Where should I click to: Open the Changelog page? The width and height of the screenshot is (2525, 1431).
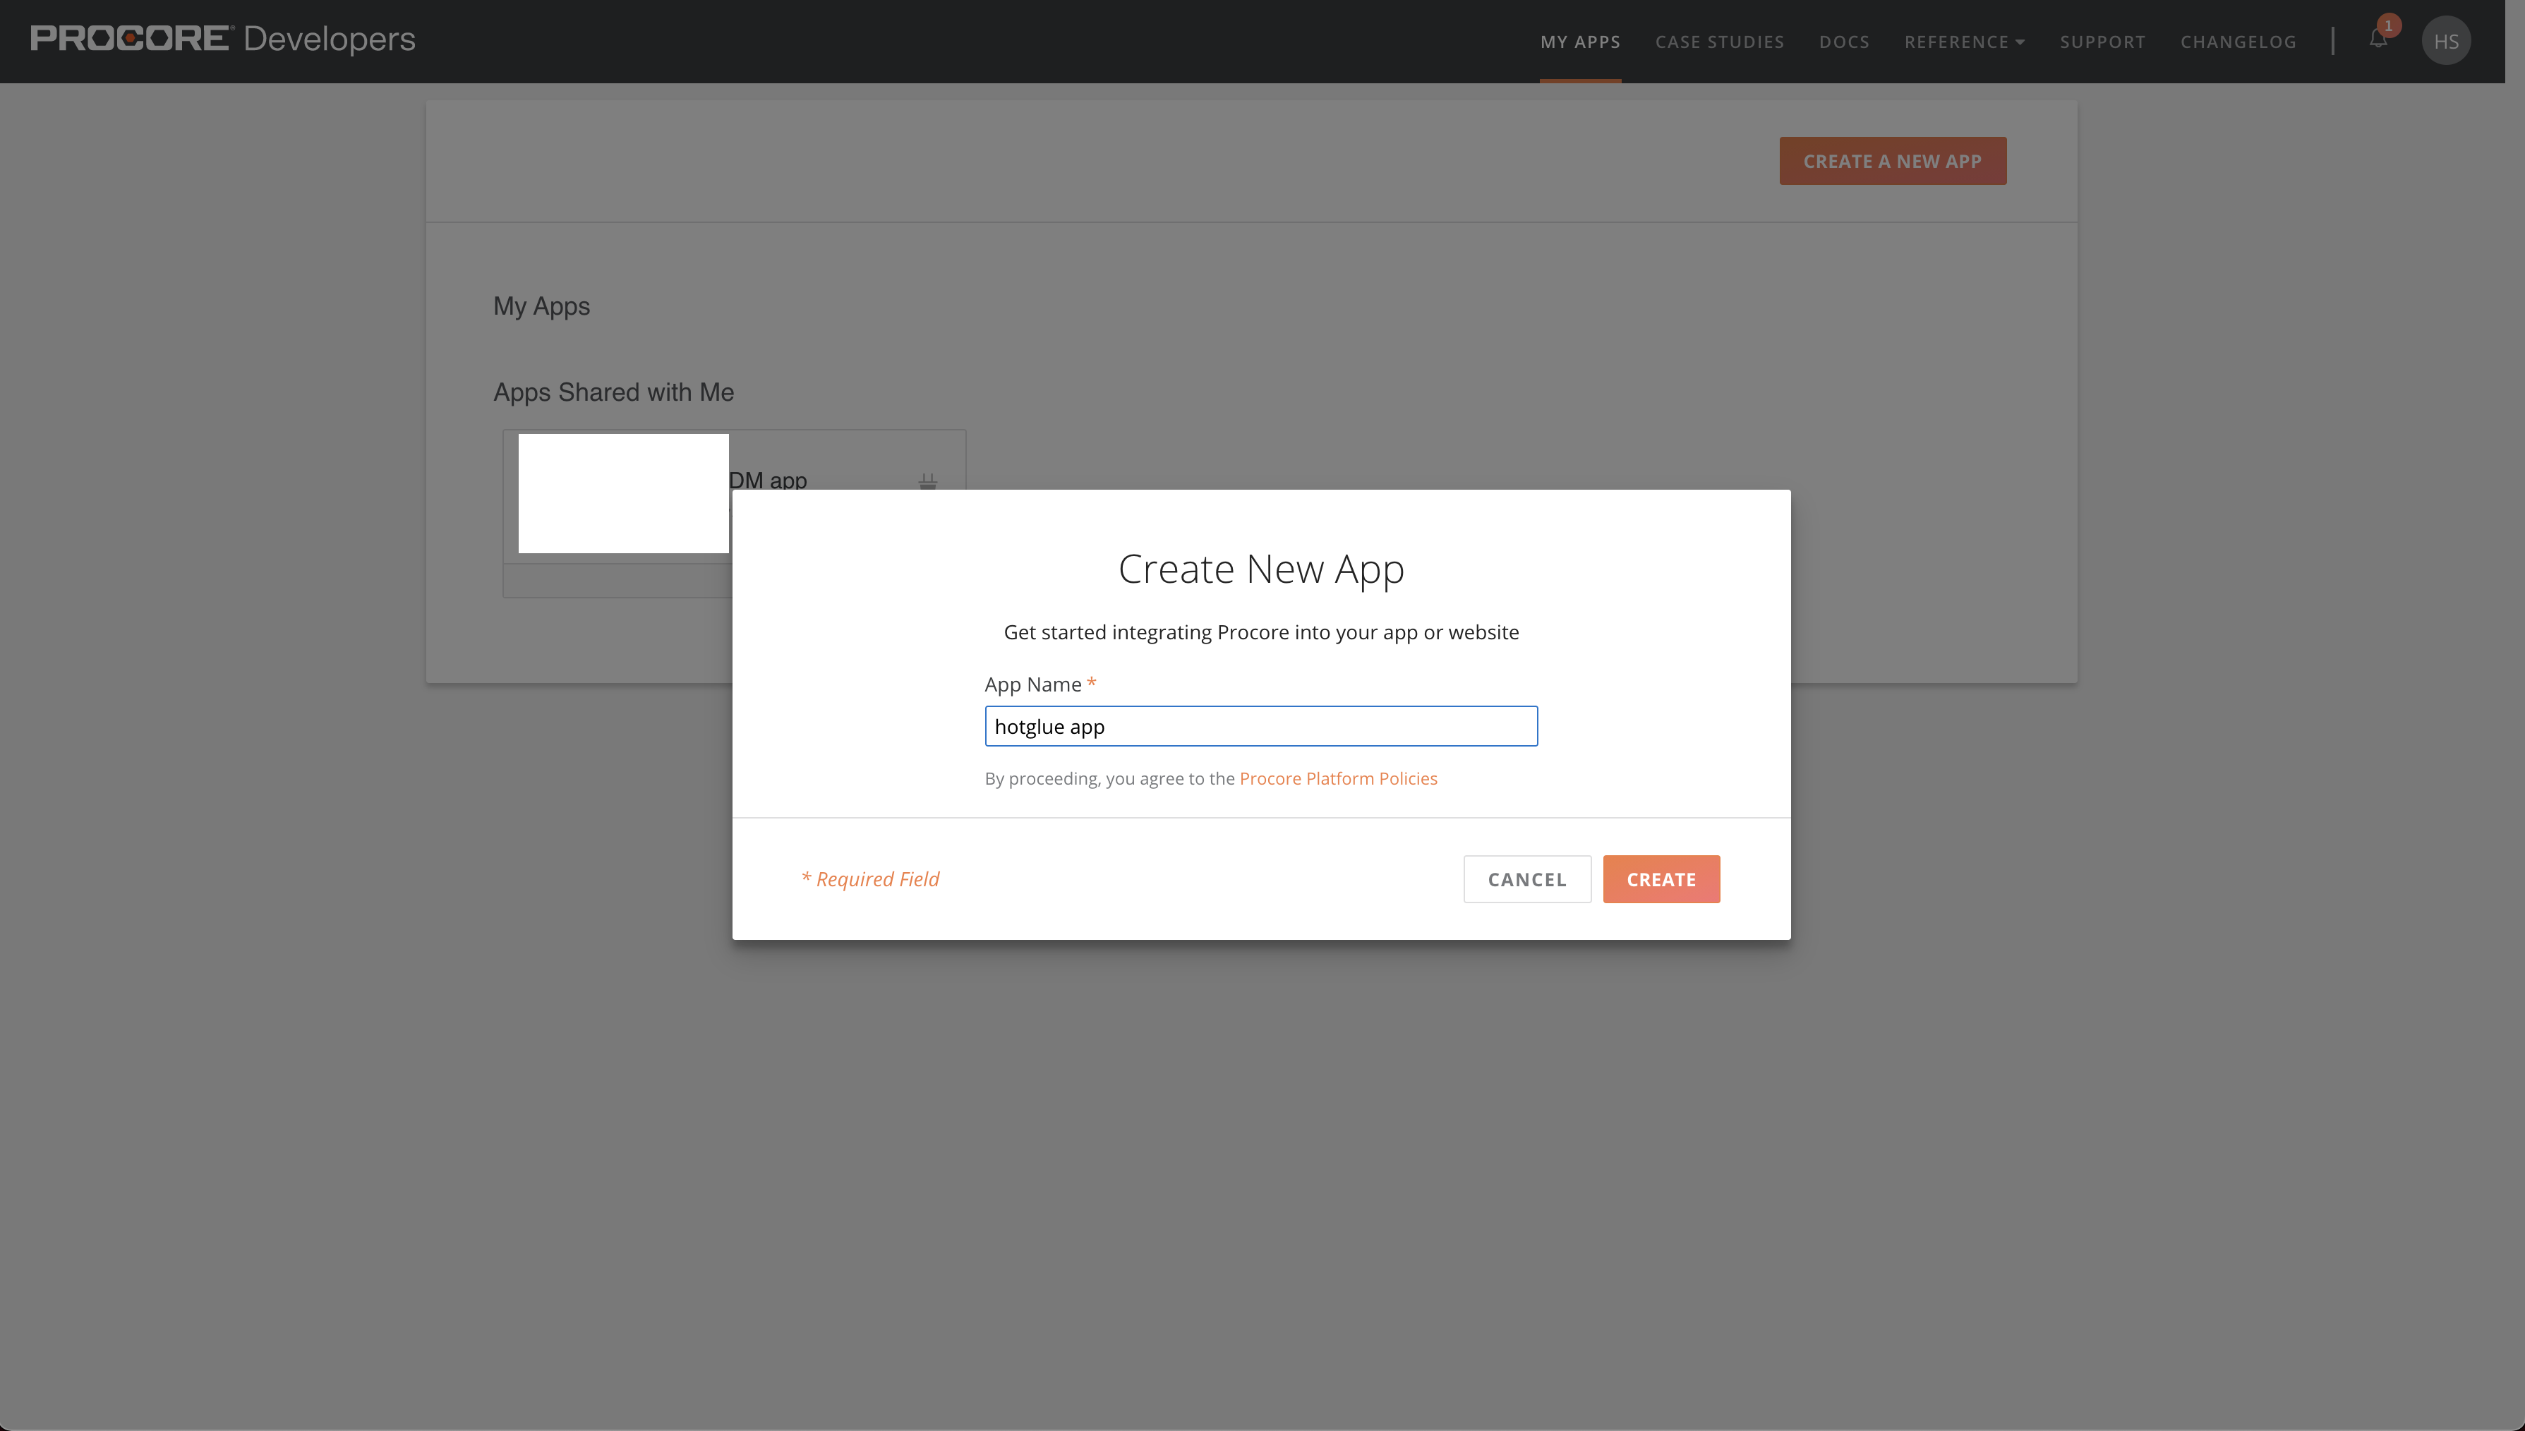(x=2238, y=42)
